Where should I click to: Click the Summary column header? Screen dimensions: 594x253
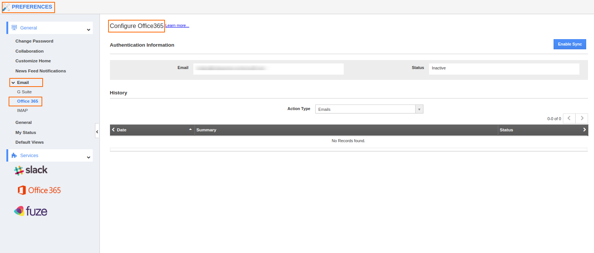click(206, 130)
